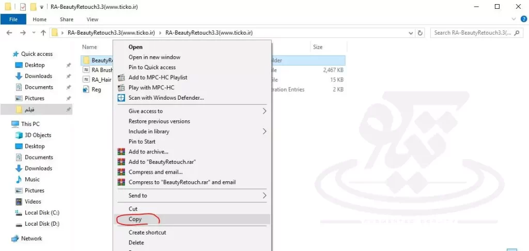Click the WinRAR icon beside Add to archive

[121, 152]
